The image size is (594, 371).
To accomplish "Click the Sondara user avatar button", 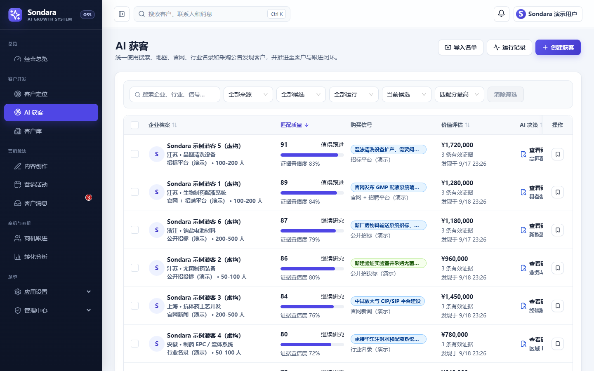I will coord(548,14).
